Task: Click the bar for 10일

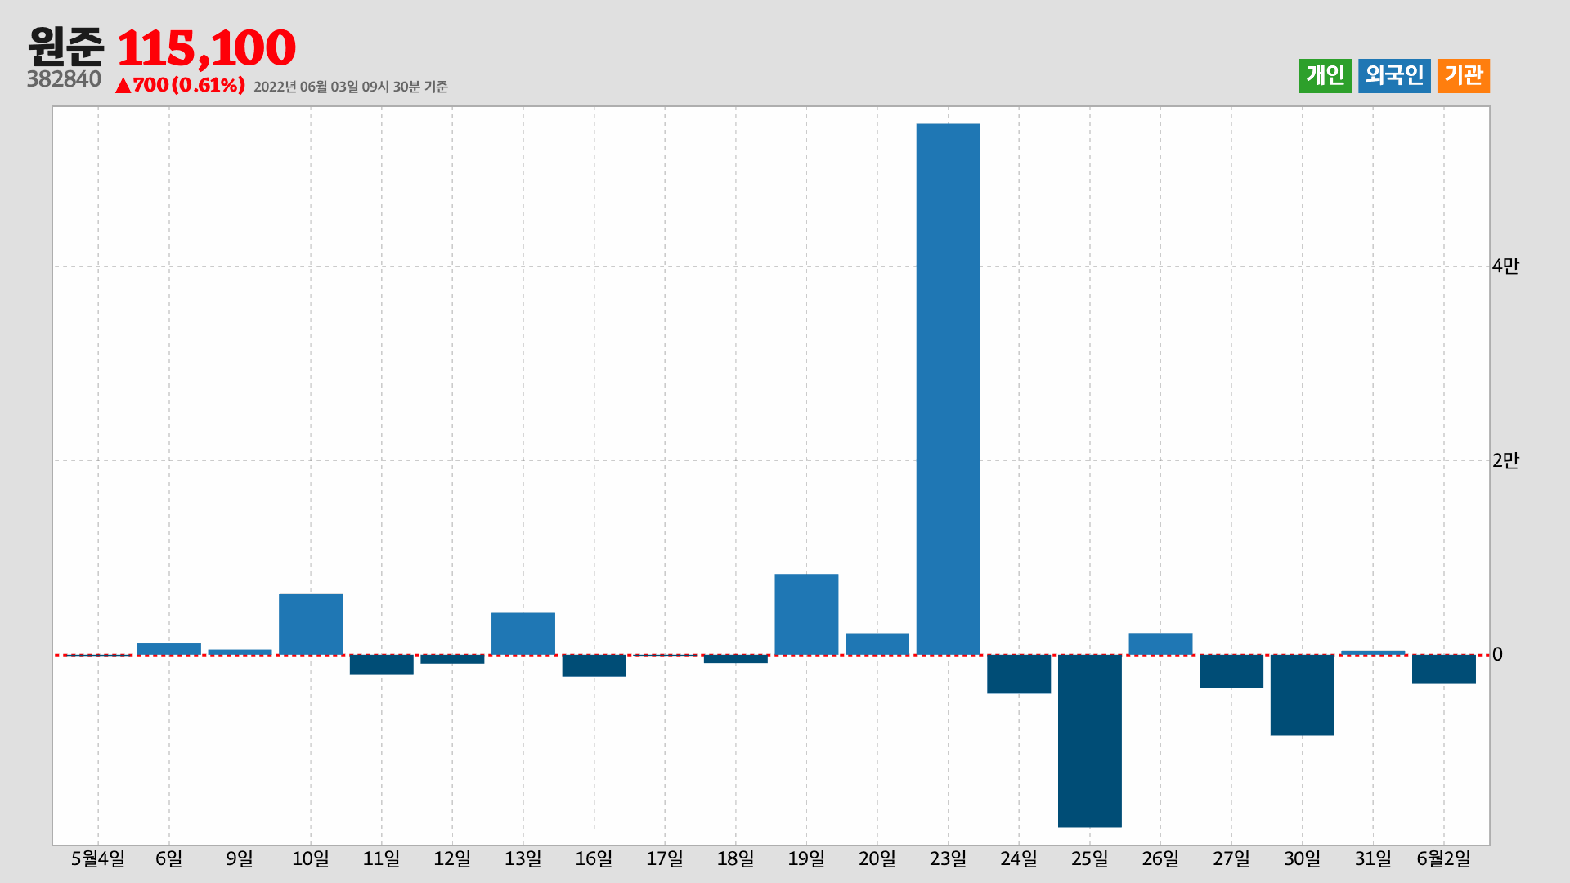Action: 311,624
